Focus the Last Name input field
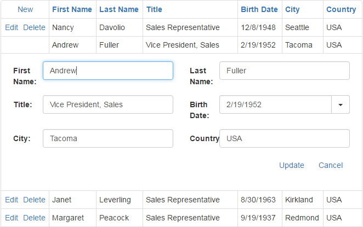This screenshot has width=363, height=227. (x=285, y=71)
